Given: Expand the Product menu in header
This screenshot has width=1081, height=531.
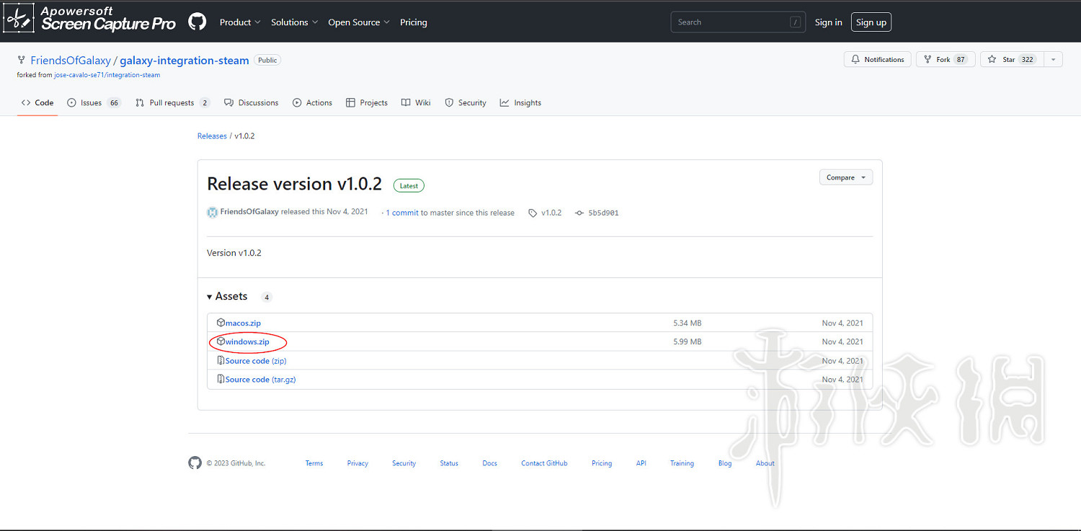Looking at the screenshot, I should 240,22.
